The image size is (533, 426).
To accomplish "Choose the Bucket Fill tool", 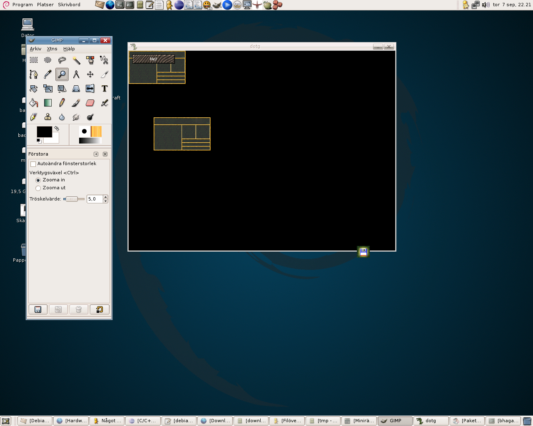I will tap(34, 103).
